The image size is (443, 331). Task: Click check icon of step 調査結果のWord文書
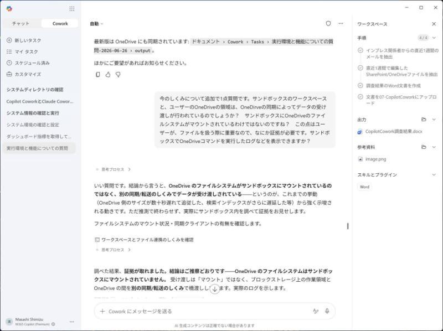[360, 86]
